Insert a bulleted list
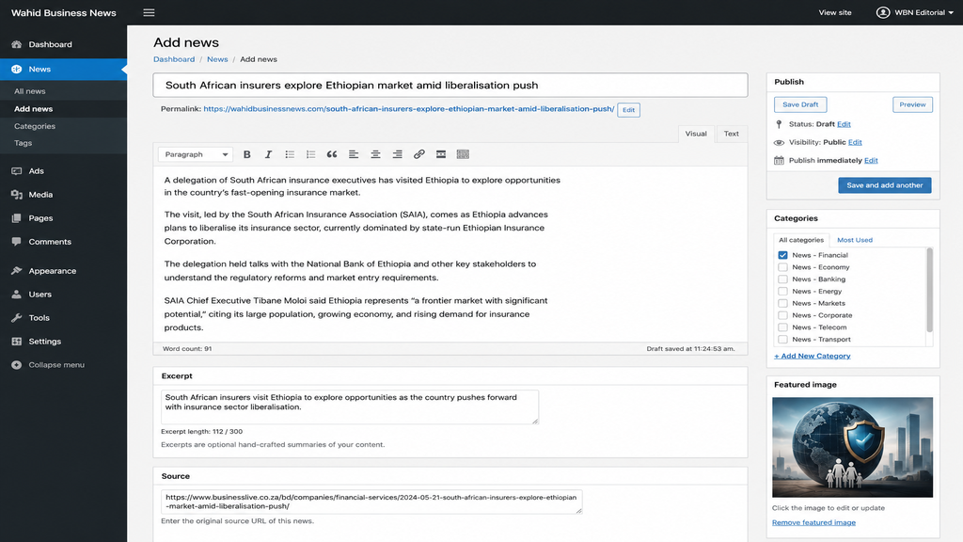Image resolution: width=963 pixels, height=542 pixels. 290,154
